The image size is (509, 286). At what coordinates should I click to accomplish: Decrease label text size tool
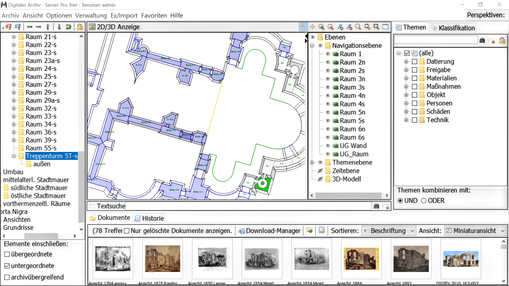(x=349, y=27)
